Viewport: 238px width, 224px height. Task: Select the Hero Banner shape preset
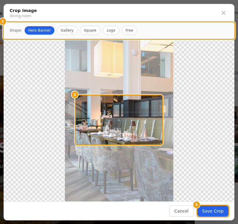tap(39, 30)
